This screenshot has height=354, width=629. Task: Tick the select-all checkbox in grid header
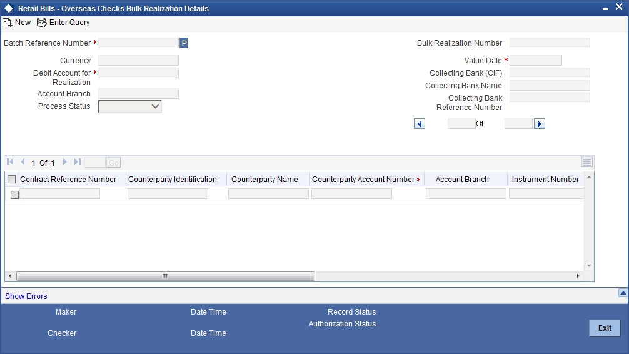pos(12,180)
